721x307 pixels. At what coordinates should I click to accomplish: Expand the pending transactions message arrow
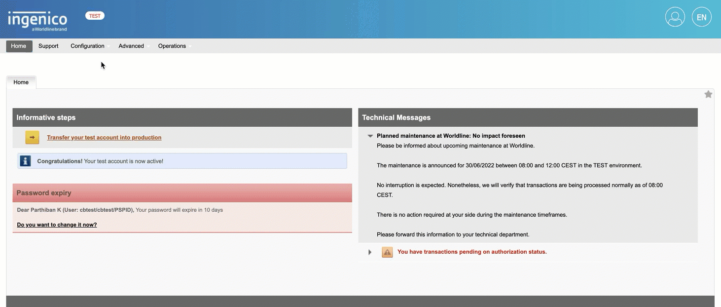370,252
